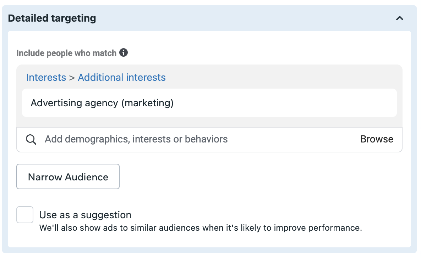Open the Browse targeting options
Image resolution: width=421 pixels, height=258 pixels.
point(377,139)
